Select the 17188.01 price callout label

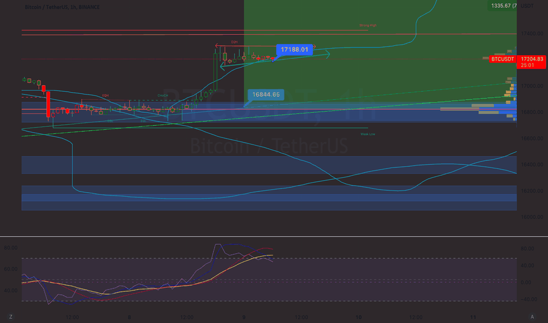coord(294,49)
